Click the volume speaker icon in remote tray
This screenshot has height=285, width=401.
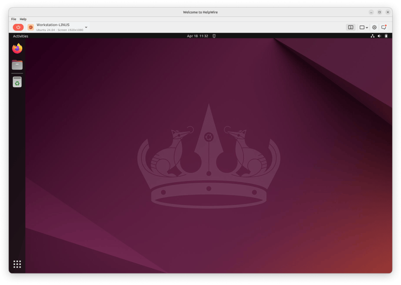click(380, 36)
